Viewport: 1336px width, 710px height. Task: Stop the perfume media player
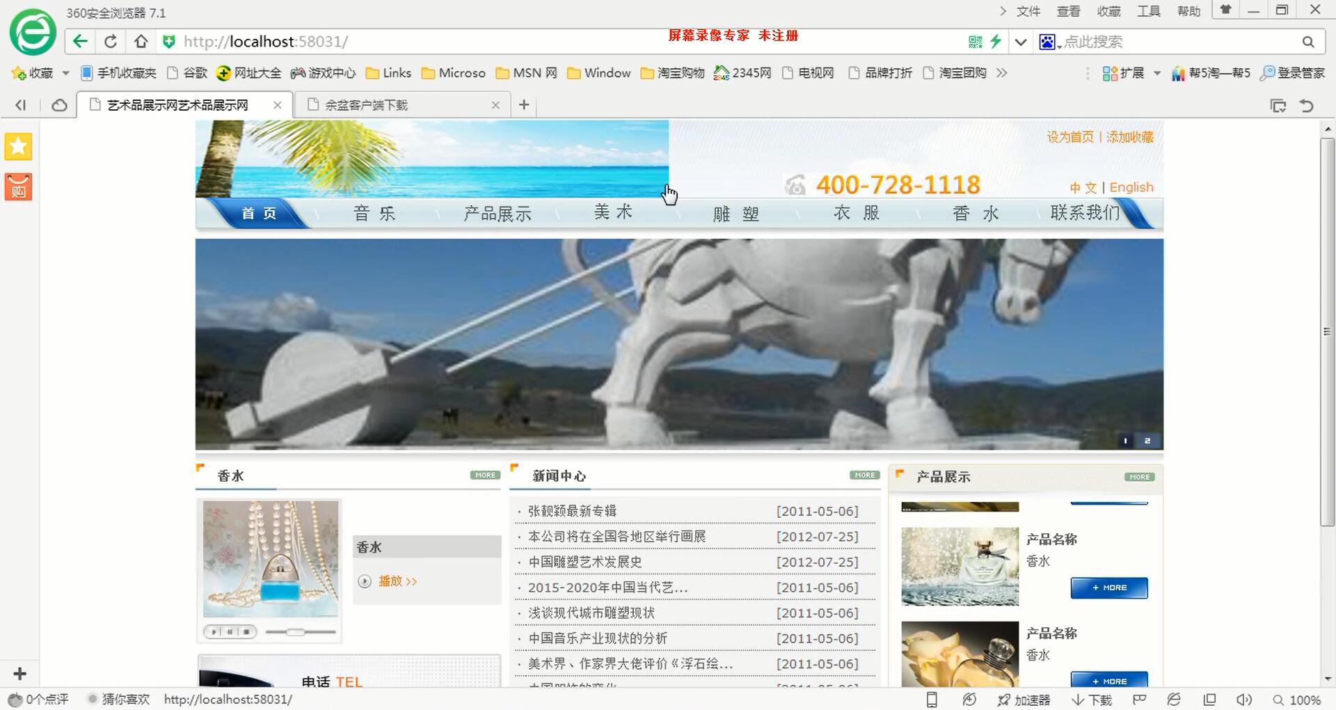[246, 632]
